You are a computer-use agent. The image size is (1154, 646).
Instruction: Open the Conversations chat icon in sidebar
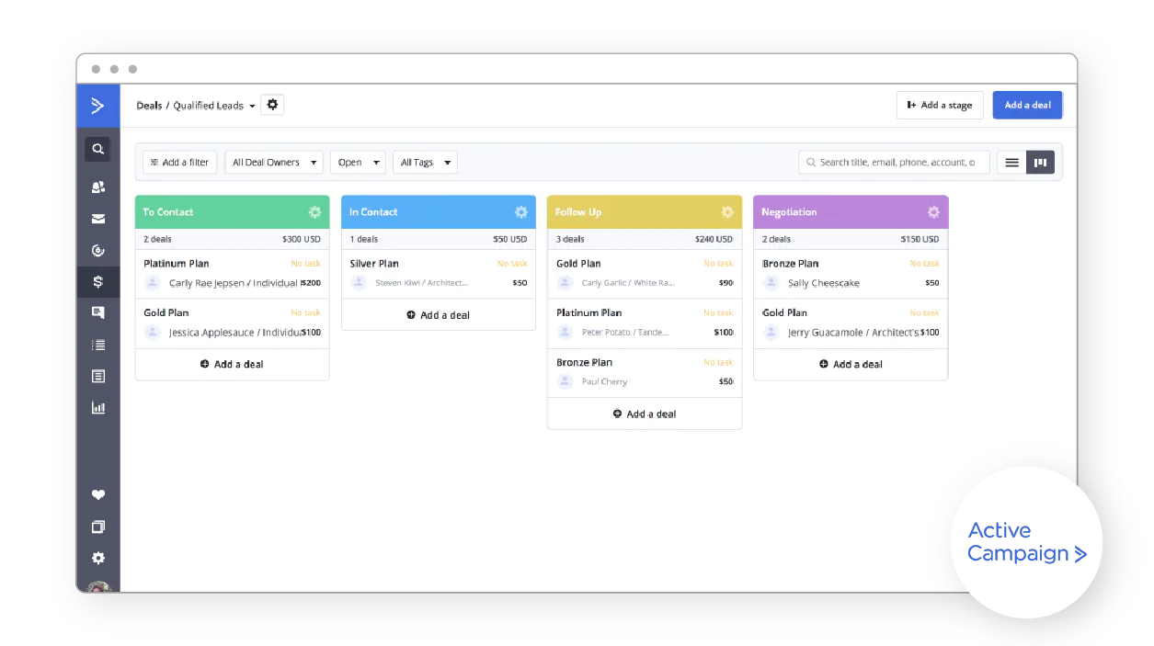pyautogui.click(x=98, y=313)
